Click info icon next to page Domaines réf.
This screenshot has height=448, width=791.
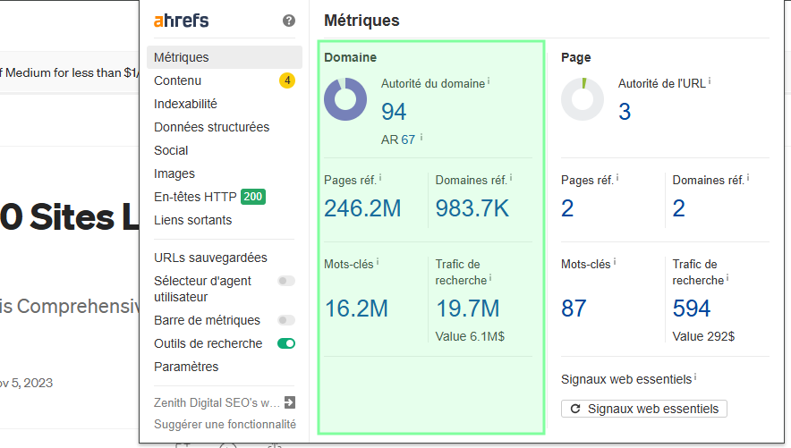point(748,177)
